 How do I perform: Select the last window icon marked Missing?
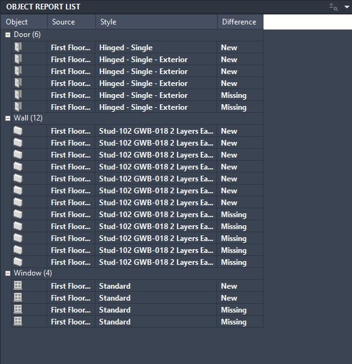[x=18, y=321]
